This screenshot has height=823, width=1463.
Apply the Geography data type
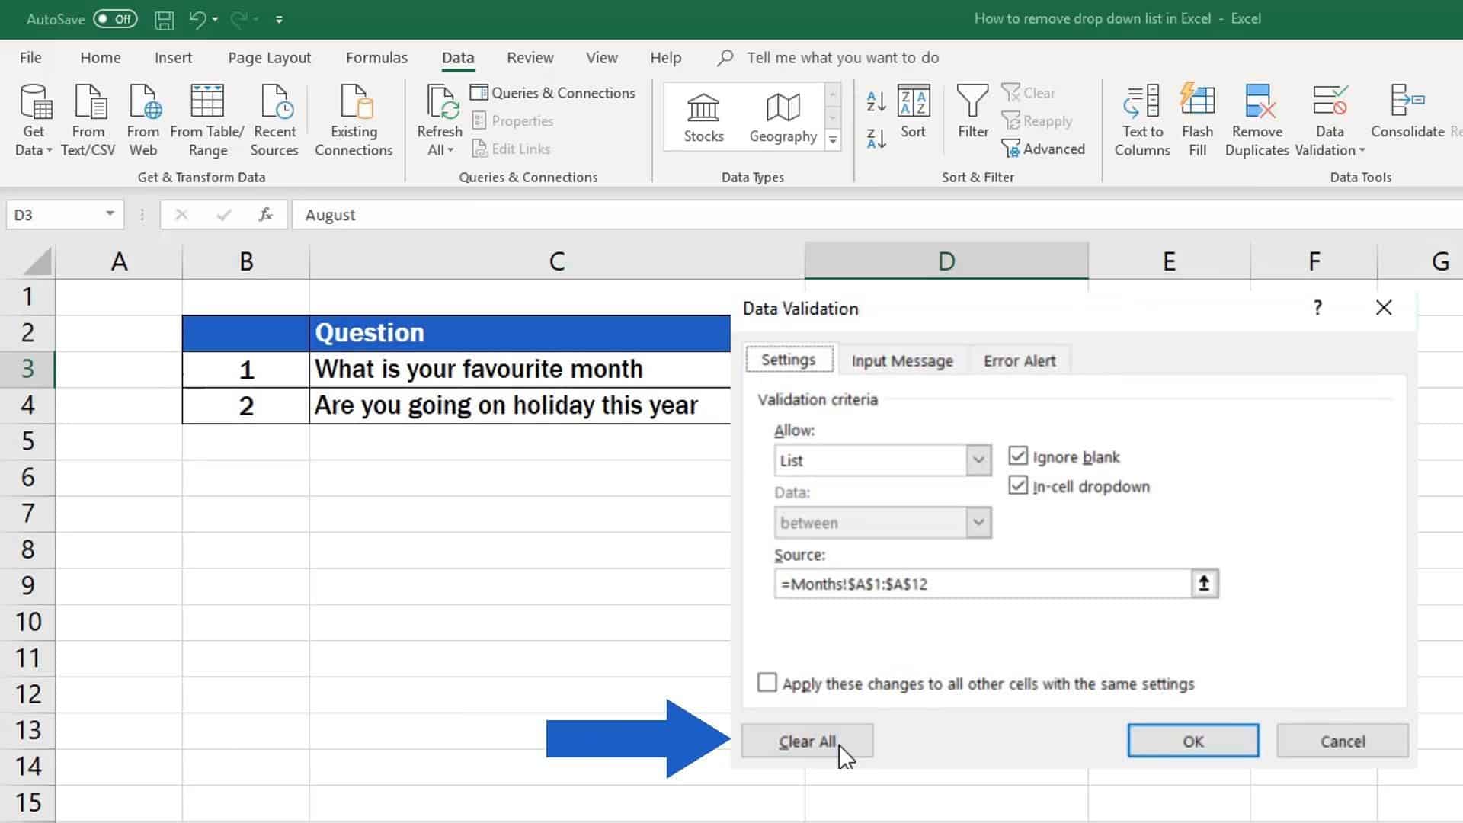pos(782,114)
